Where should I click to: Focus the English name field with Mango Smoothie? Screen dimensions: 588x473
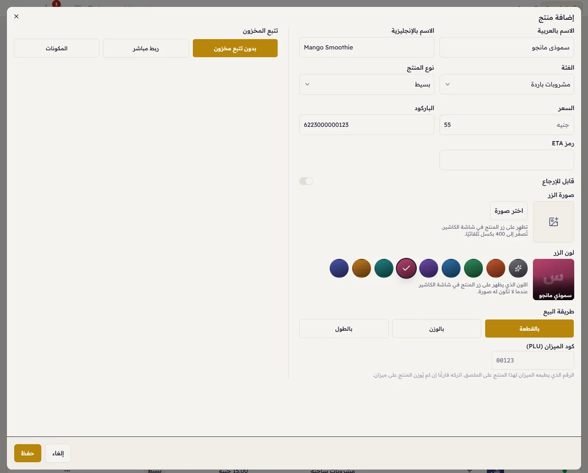367,47
